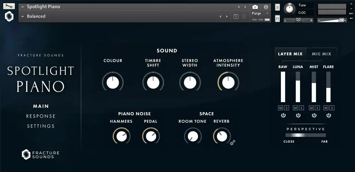This screenshot has width=355, height=172.
Task: Minimize the instrument view with minus icon
Action: tap(351, 9)
